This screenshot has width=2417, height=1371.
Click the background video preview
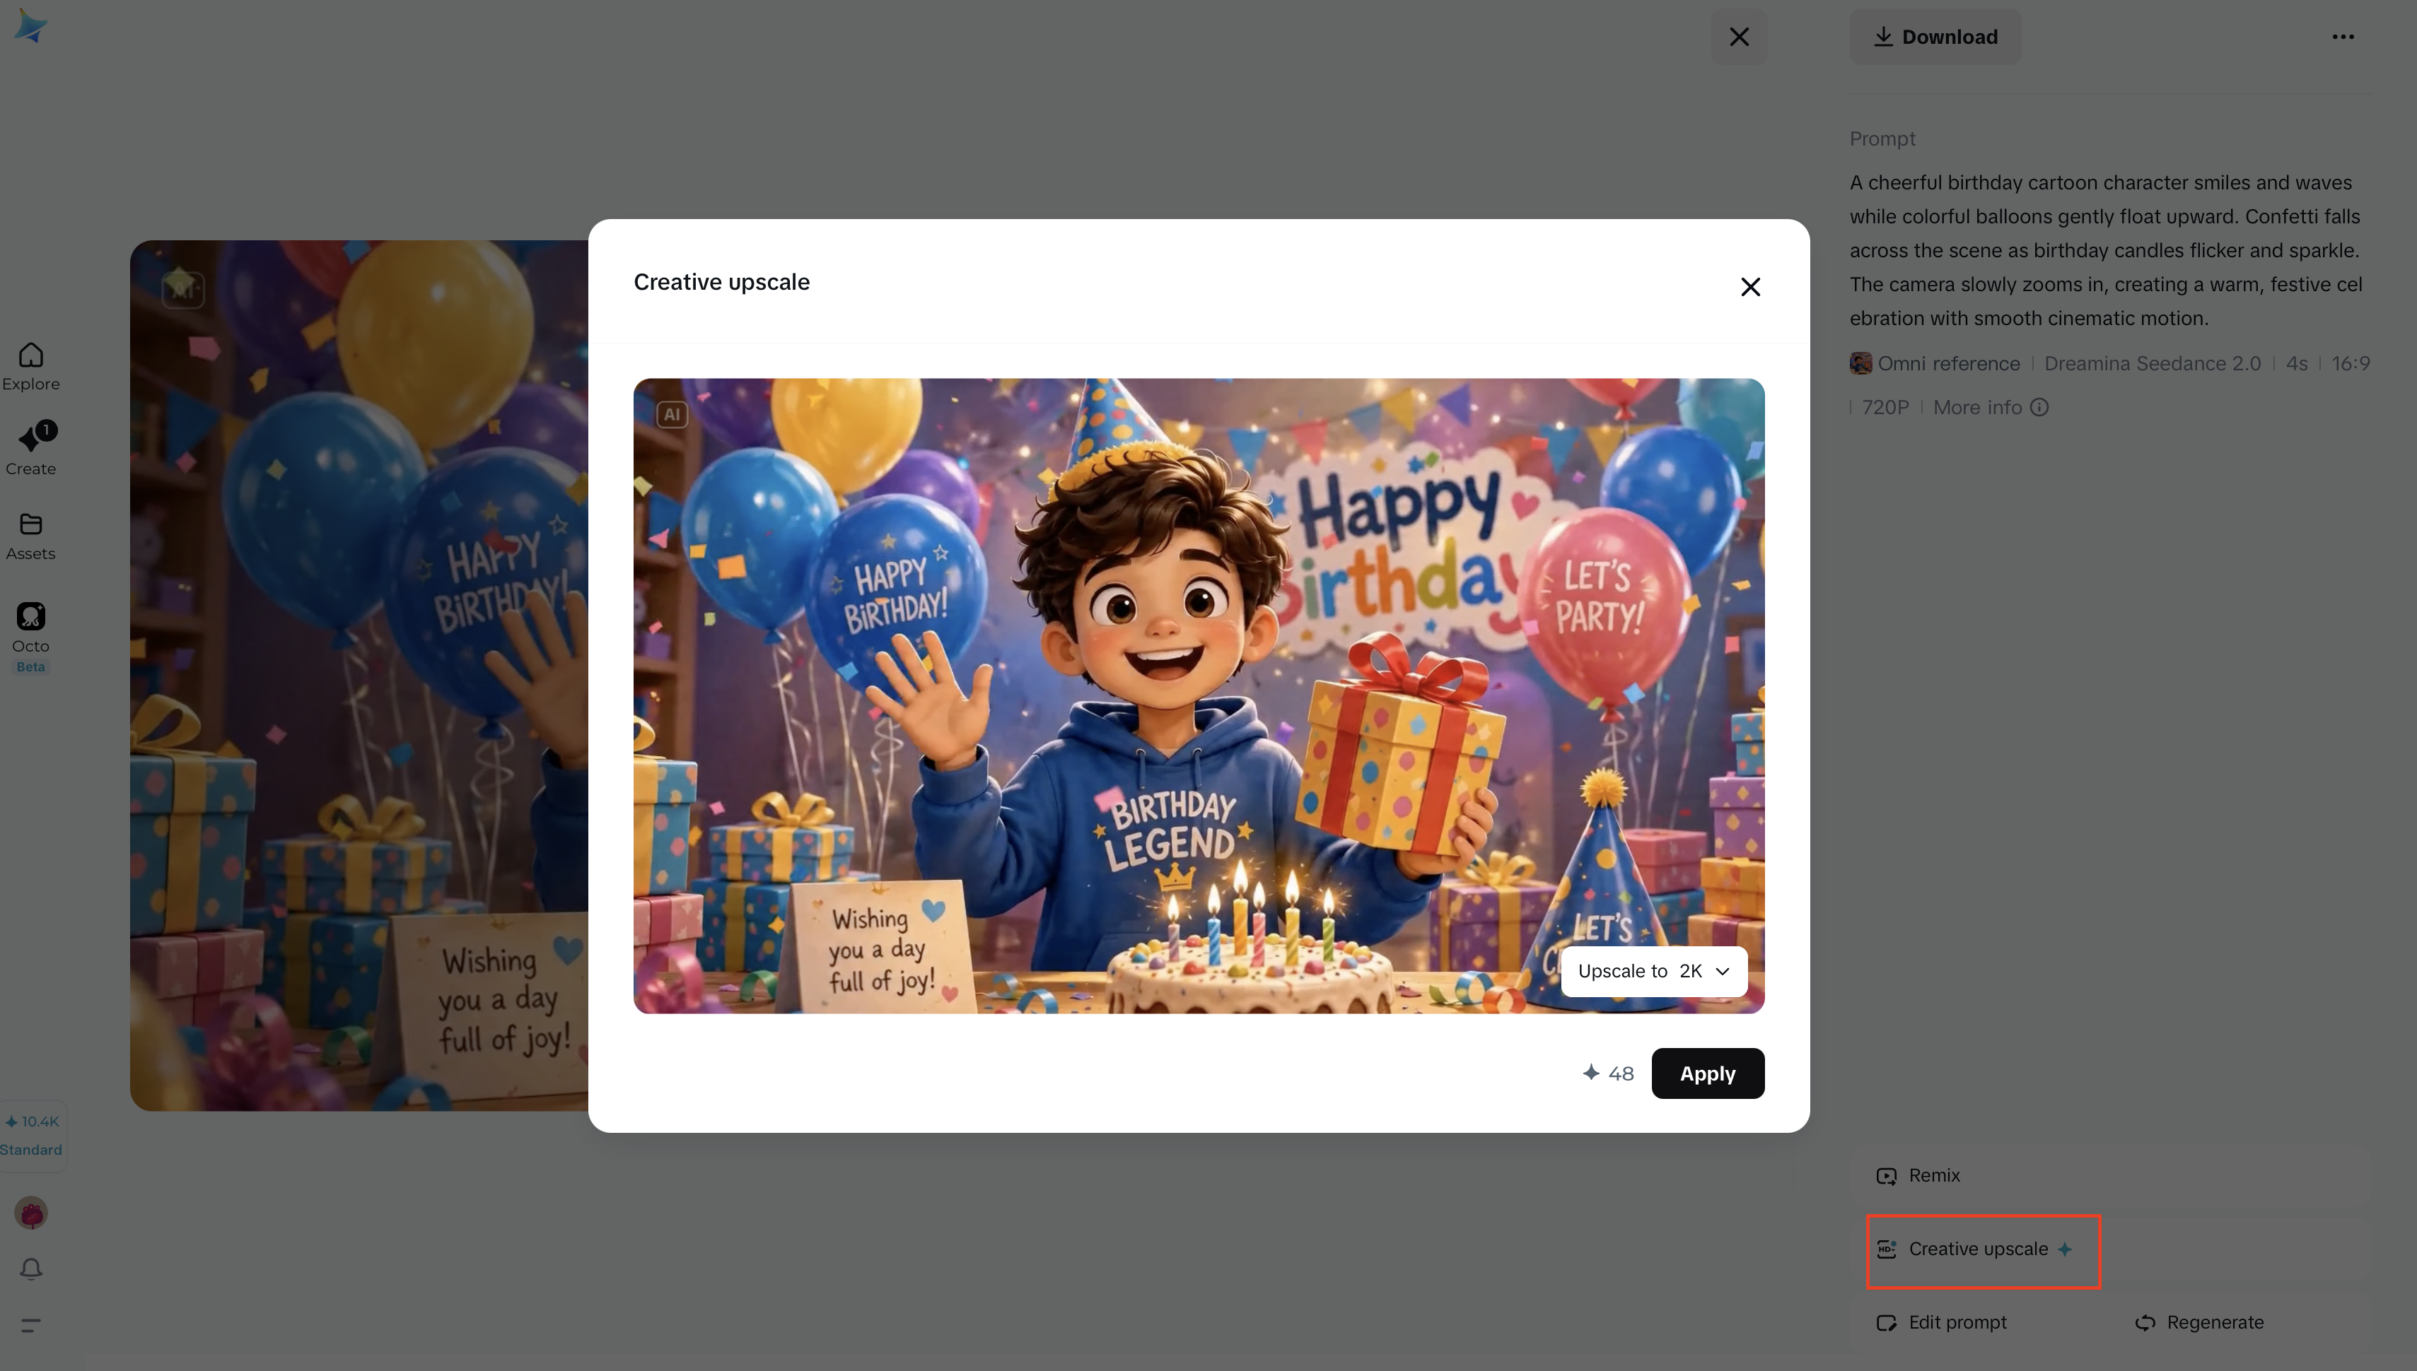(359, 675)
